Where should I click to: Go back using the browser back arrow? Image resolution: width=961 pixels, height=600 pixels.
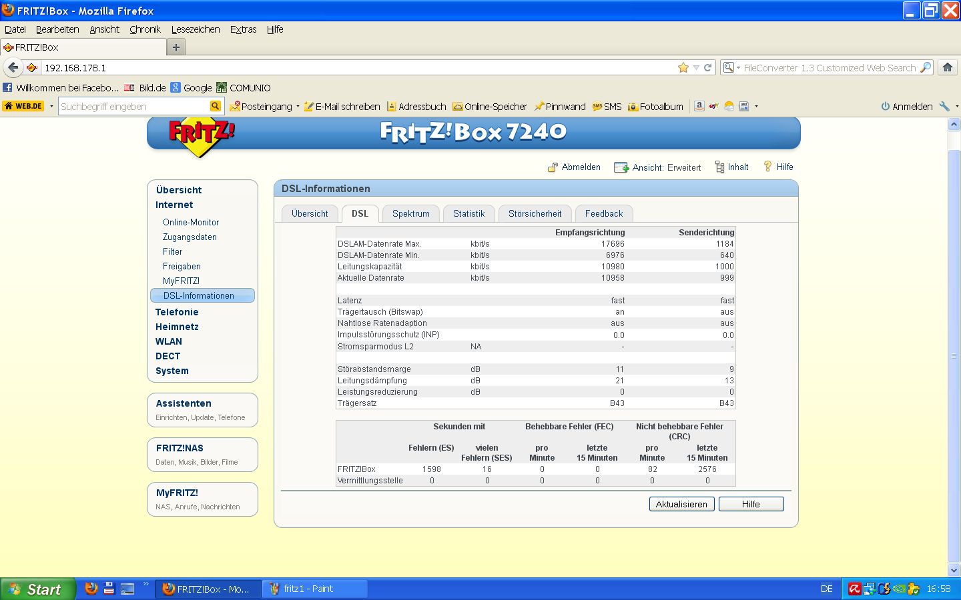13,67
